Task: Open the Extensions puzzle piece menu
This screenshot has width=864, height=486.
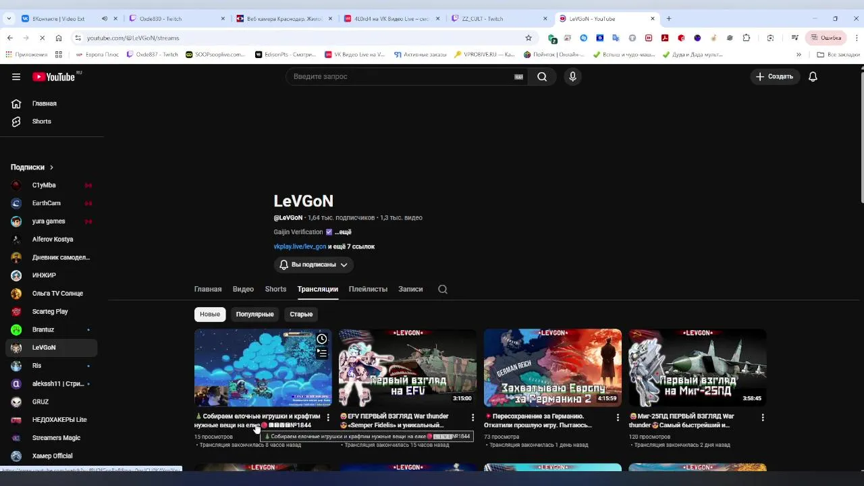Action: click(x=746, y=38)
